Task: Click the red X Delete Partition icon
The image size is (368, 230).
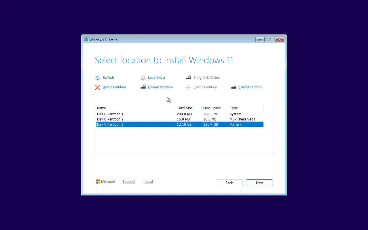Action: tap(98, 87)
